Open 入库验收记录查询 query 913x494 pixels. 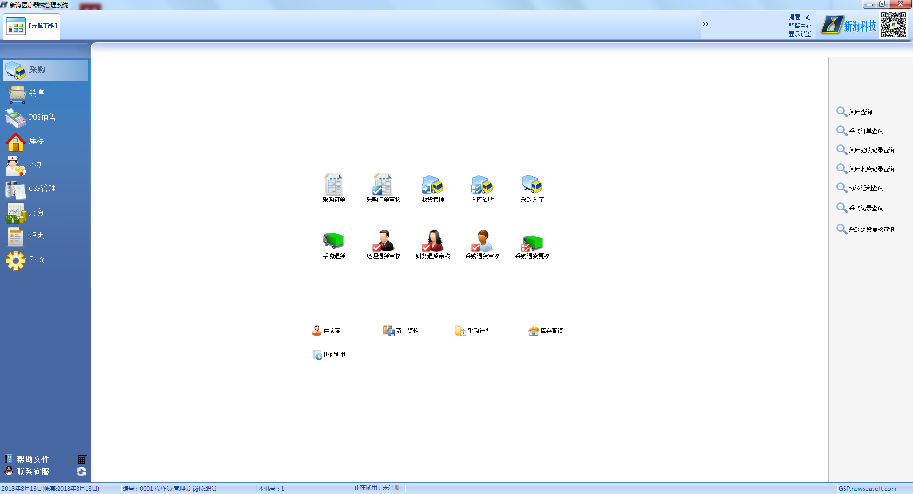pos(866,150)
